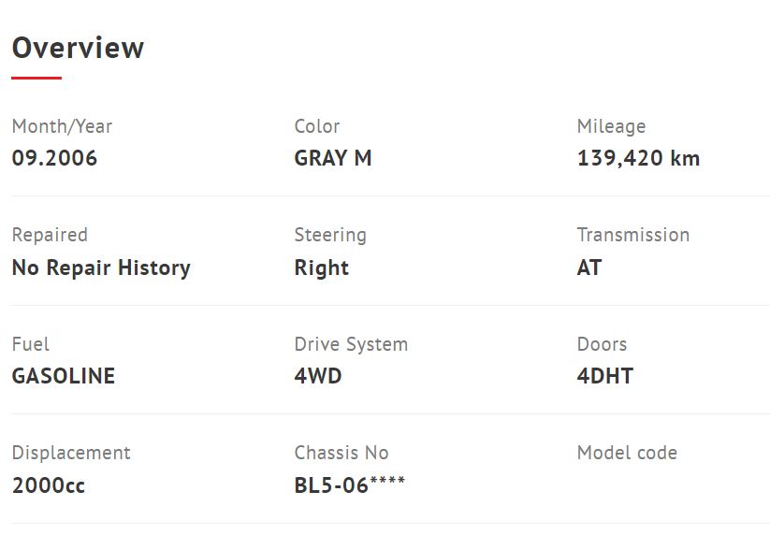The width and height of the screenshot is (770, 535).
Task: Click the 4WD drive system value
Action: coord(318,376)
